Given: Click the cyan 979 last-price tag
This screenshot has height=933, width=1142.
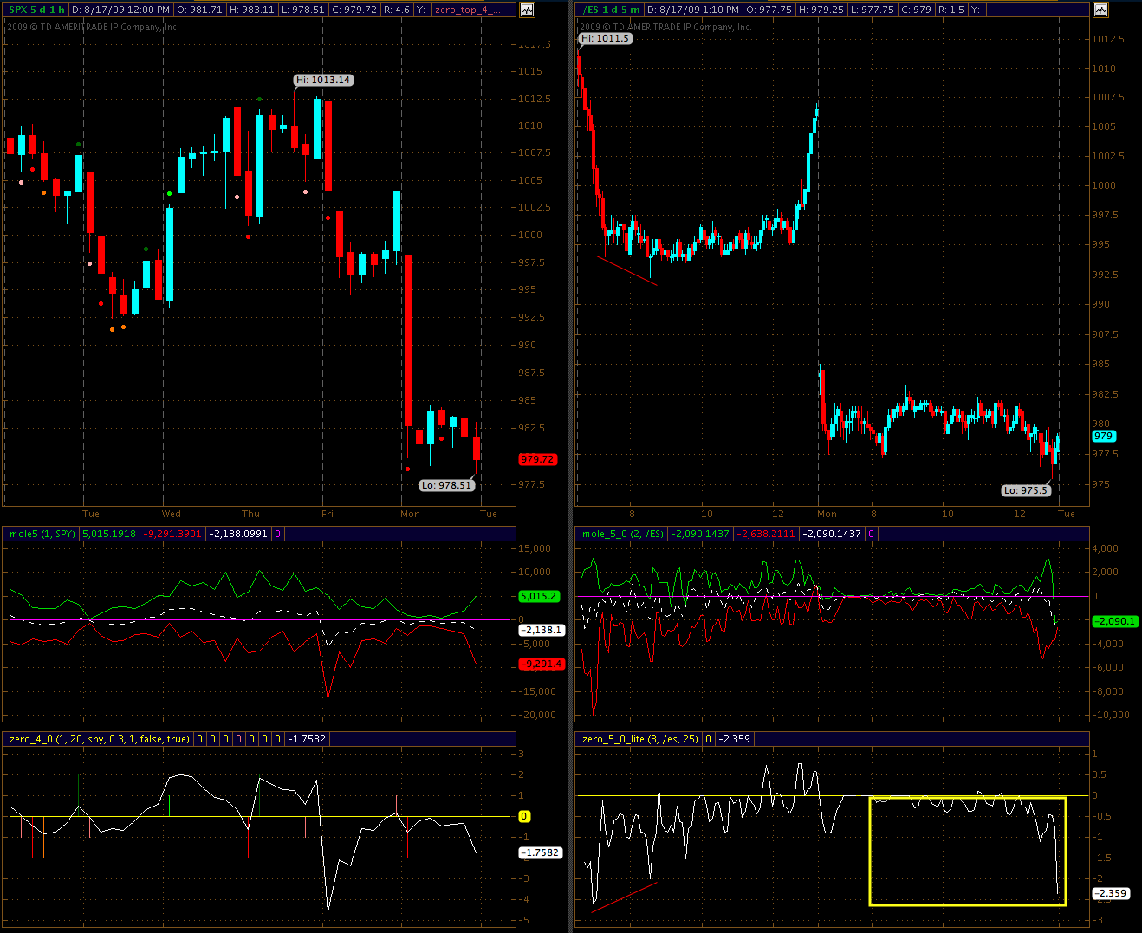Looking at the screenshot, I should tap(1103, 436).
